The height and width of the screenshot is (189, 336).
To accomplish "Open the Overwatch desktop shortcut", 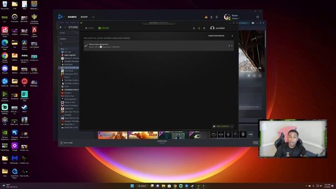I will coord(15,18).
